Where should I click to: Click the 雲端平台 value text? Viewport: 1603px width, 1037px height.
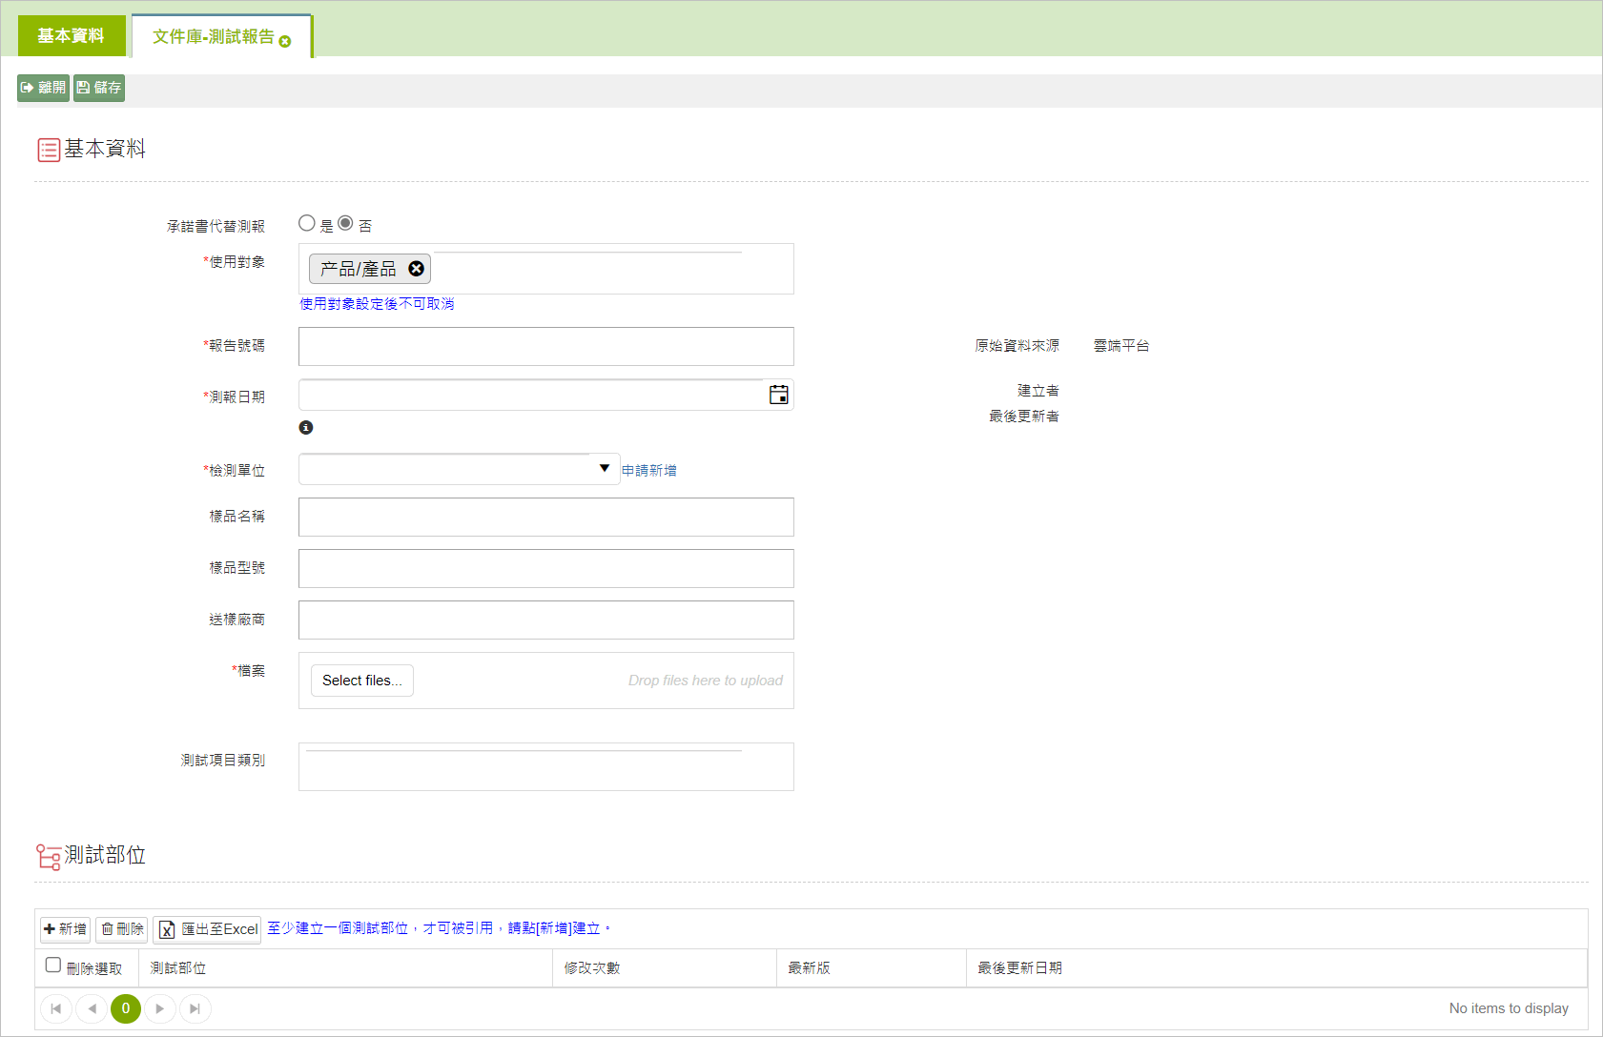[1121, 346]
